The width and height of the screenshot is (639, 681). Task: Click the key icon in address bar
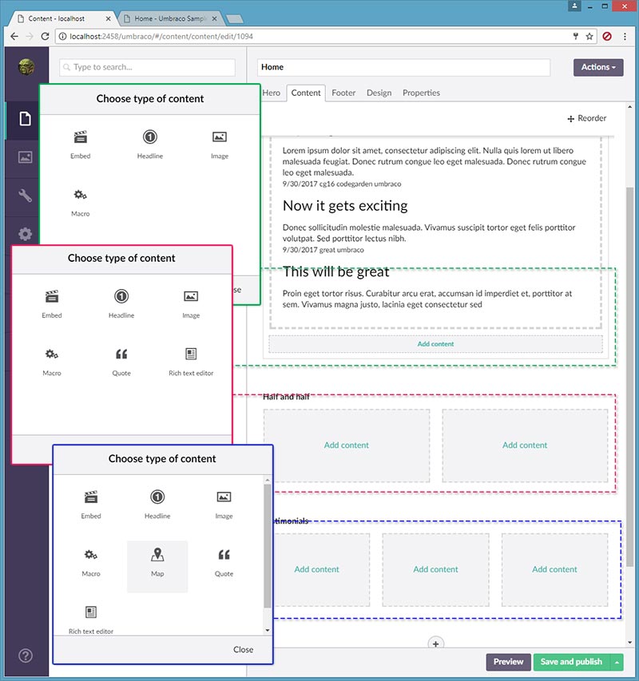(x=576, y=37)
